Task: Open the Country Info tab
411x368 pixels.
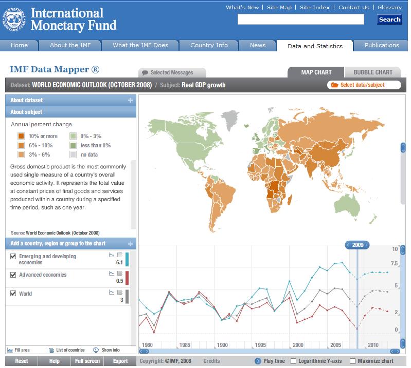Action: (x=209, y=46)
